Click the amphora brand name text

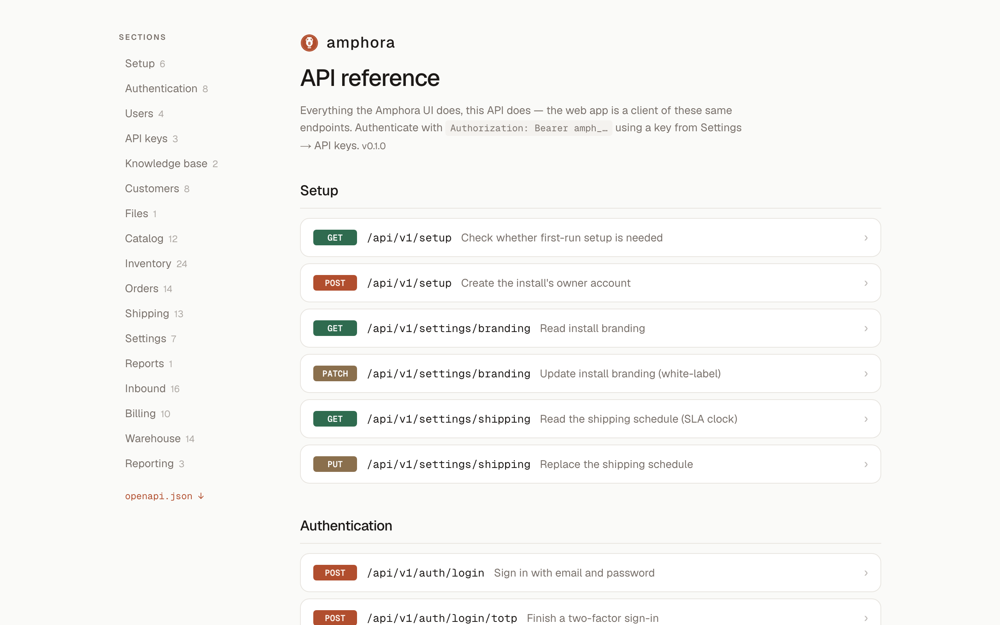coord(361,43)
